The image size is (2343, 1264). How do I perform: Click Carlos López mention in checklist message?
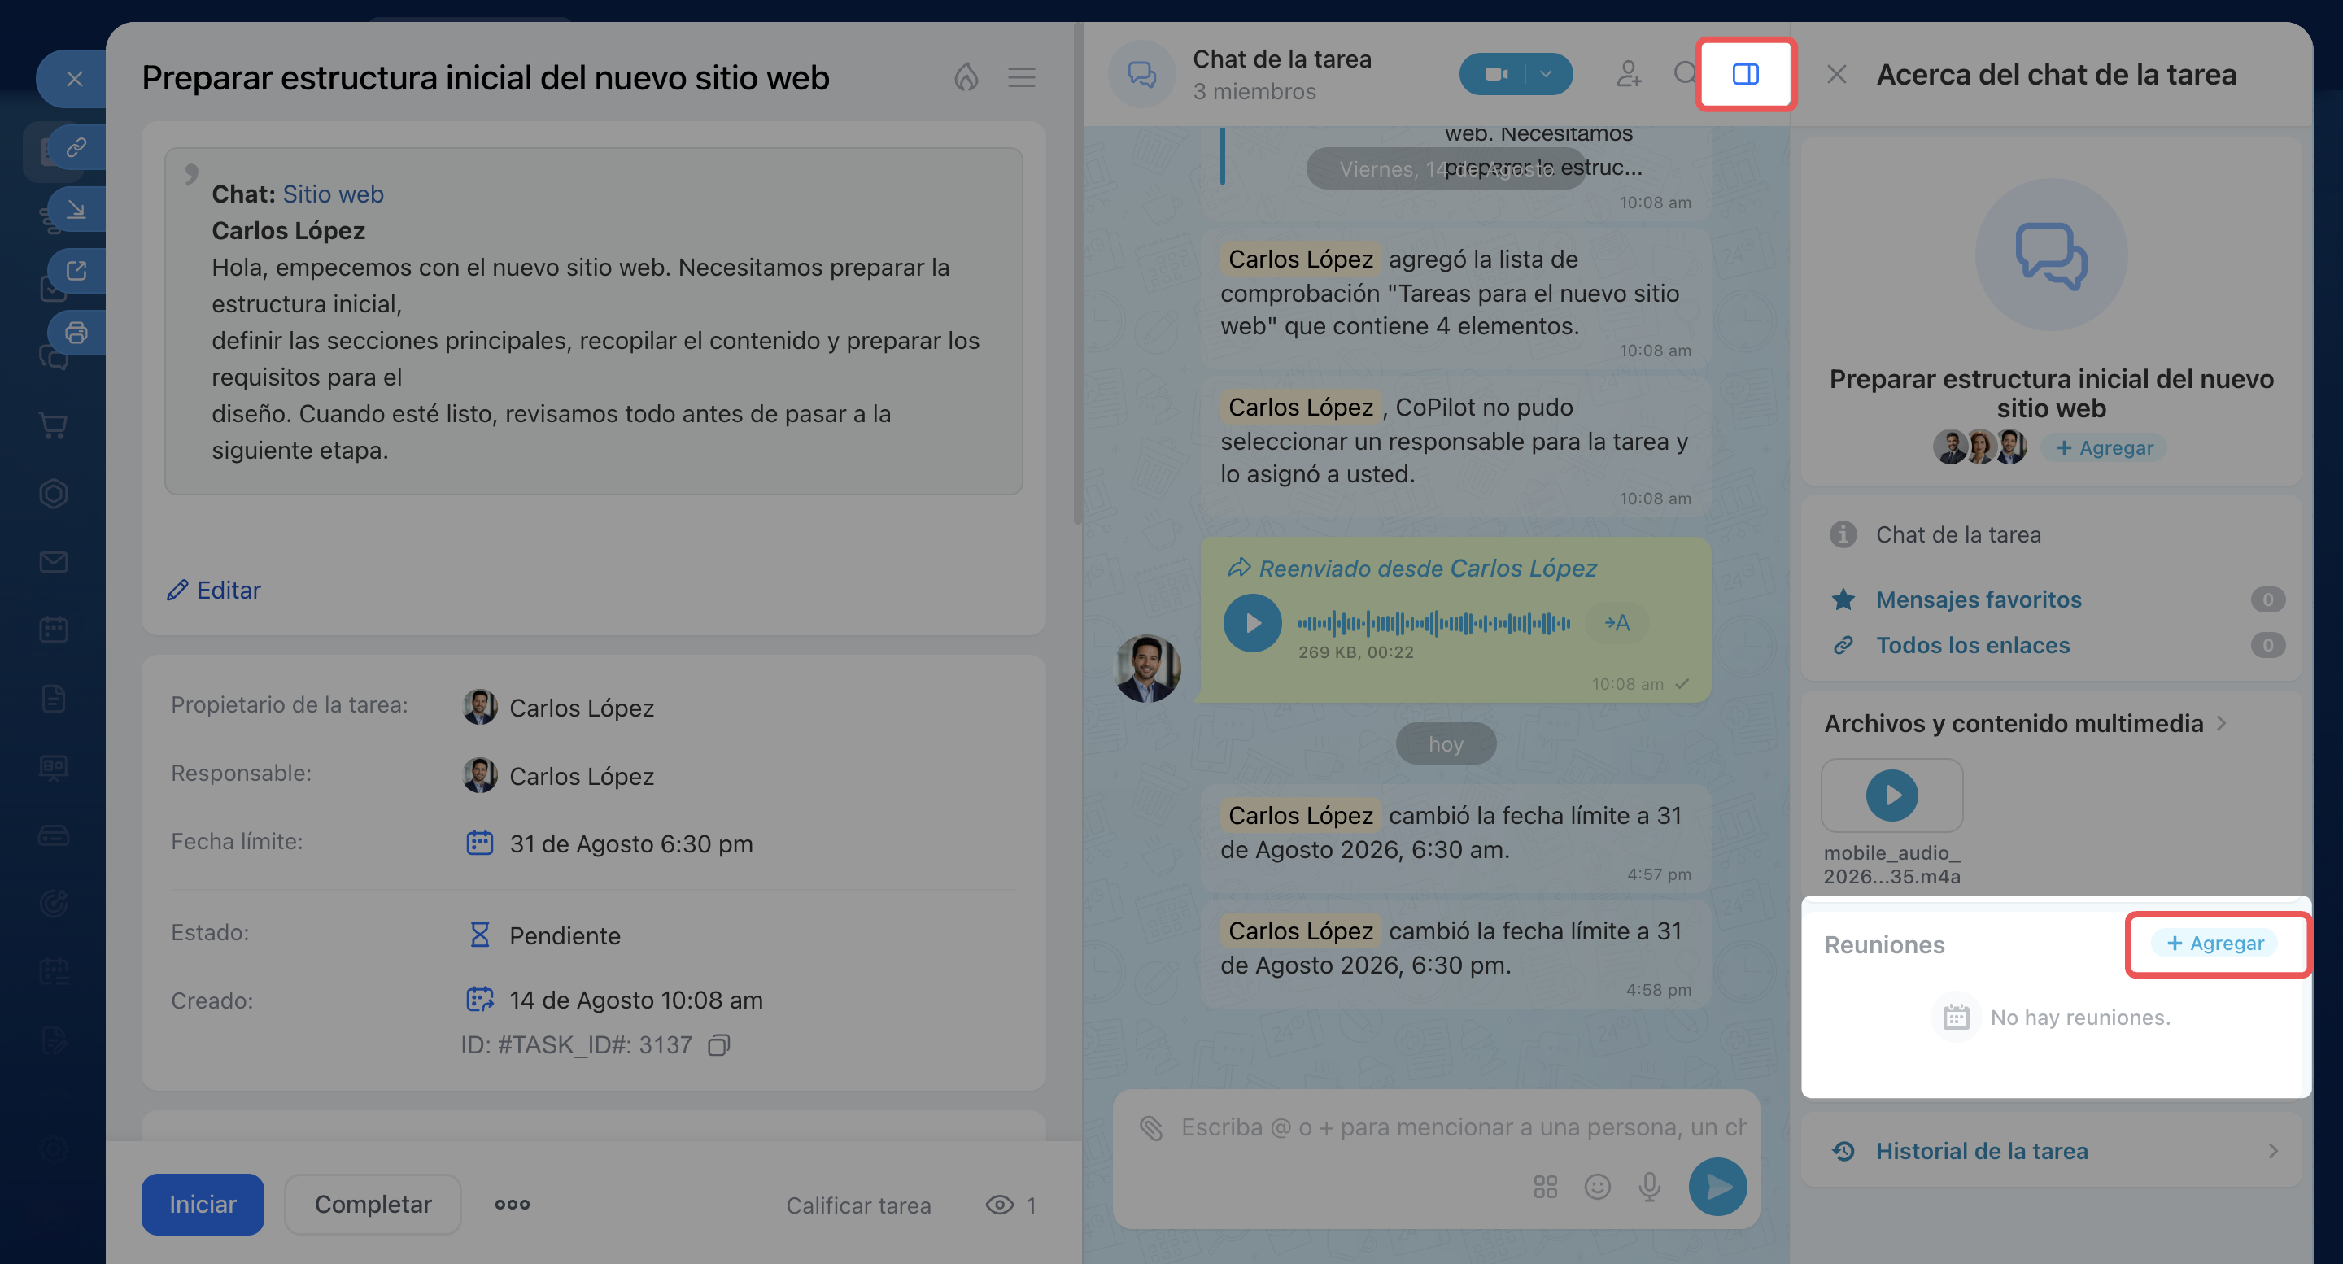(x=1301, y=259)
